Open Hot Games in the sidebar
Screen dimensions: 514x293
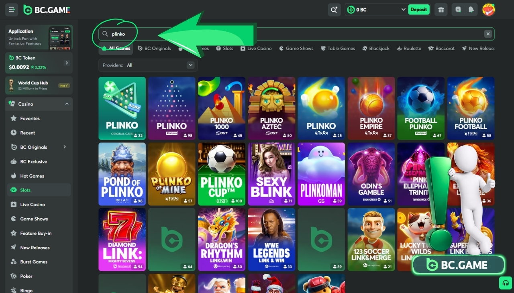[39, 176]
